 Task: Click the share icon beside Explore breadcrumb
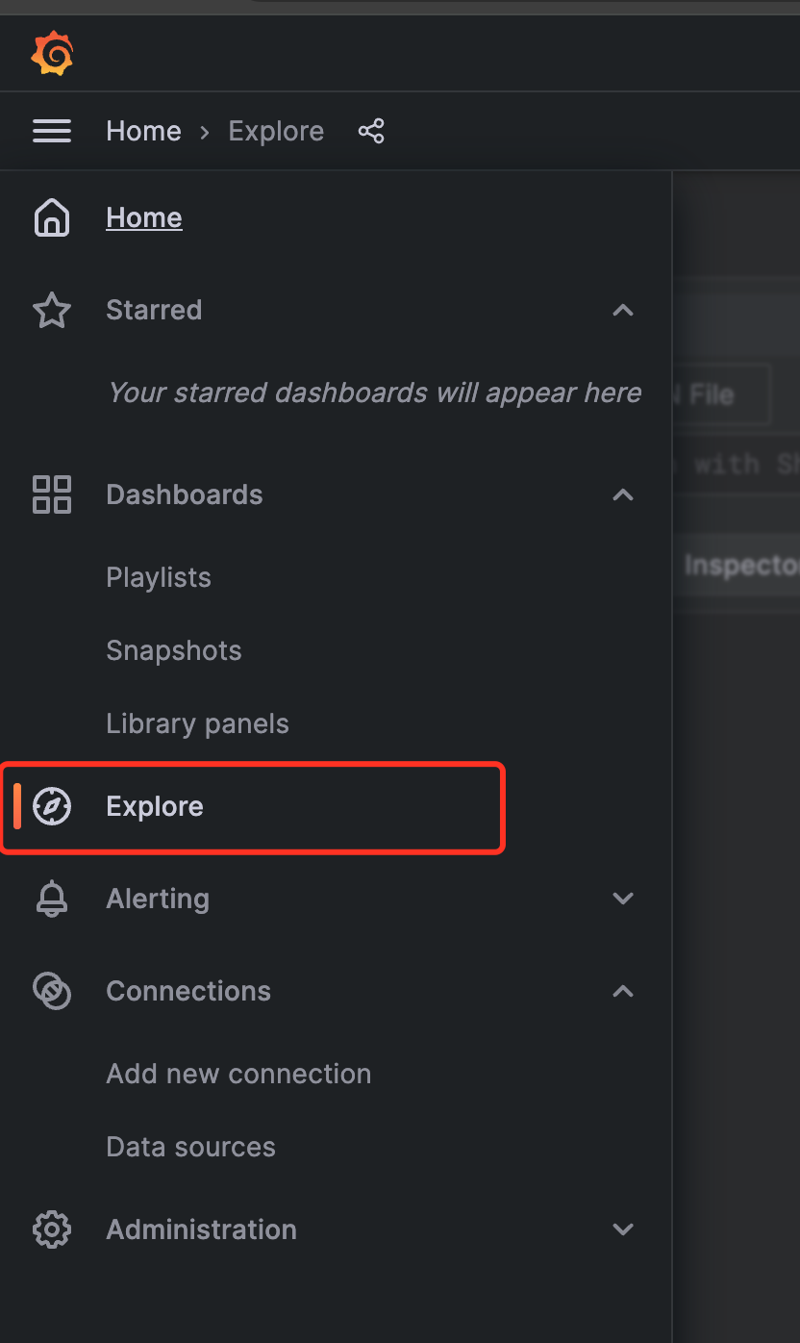click(371, 131)
